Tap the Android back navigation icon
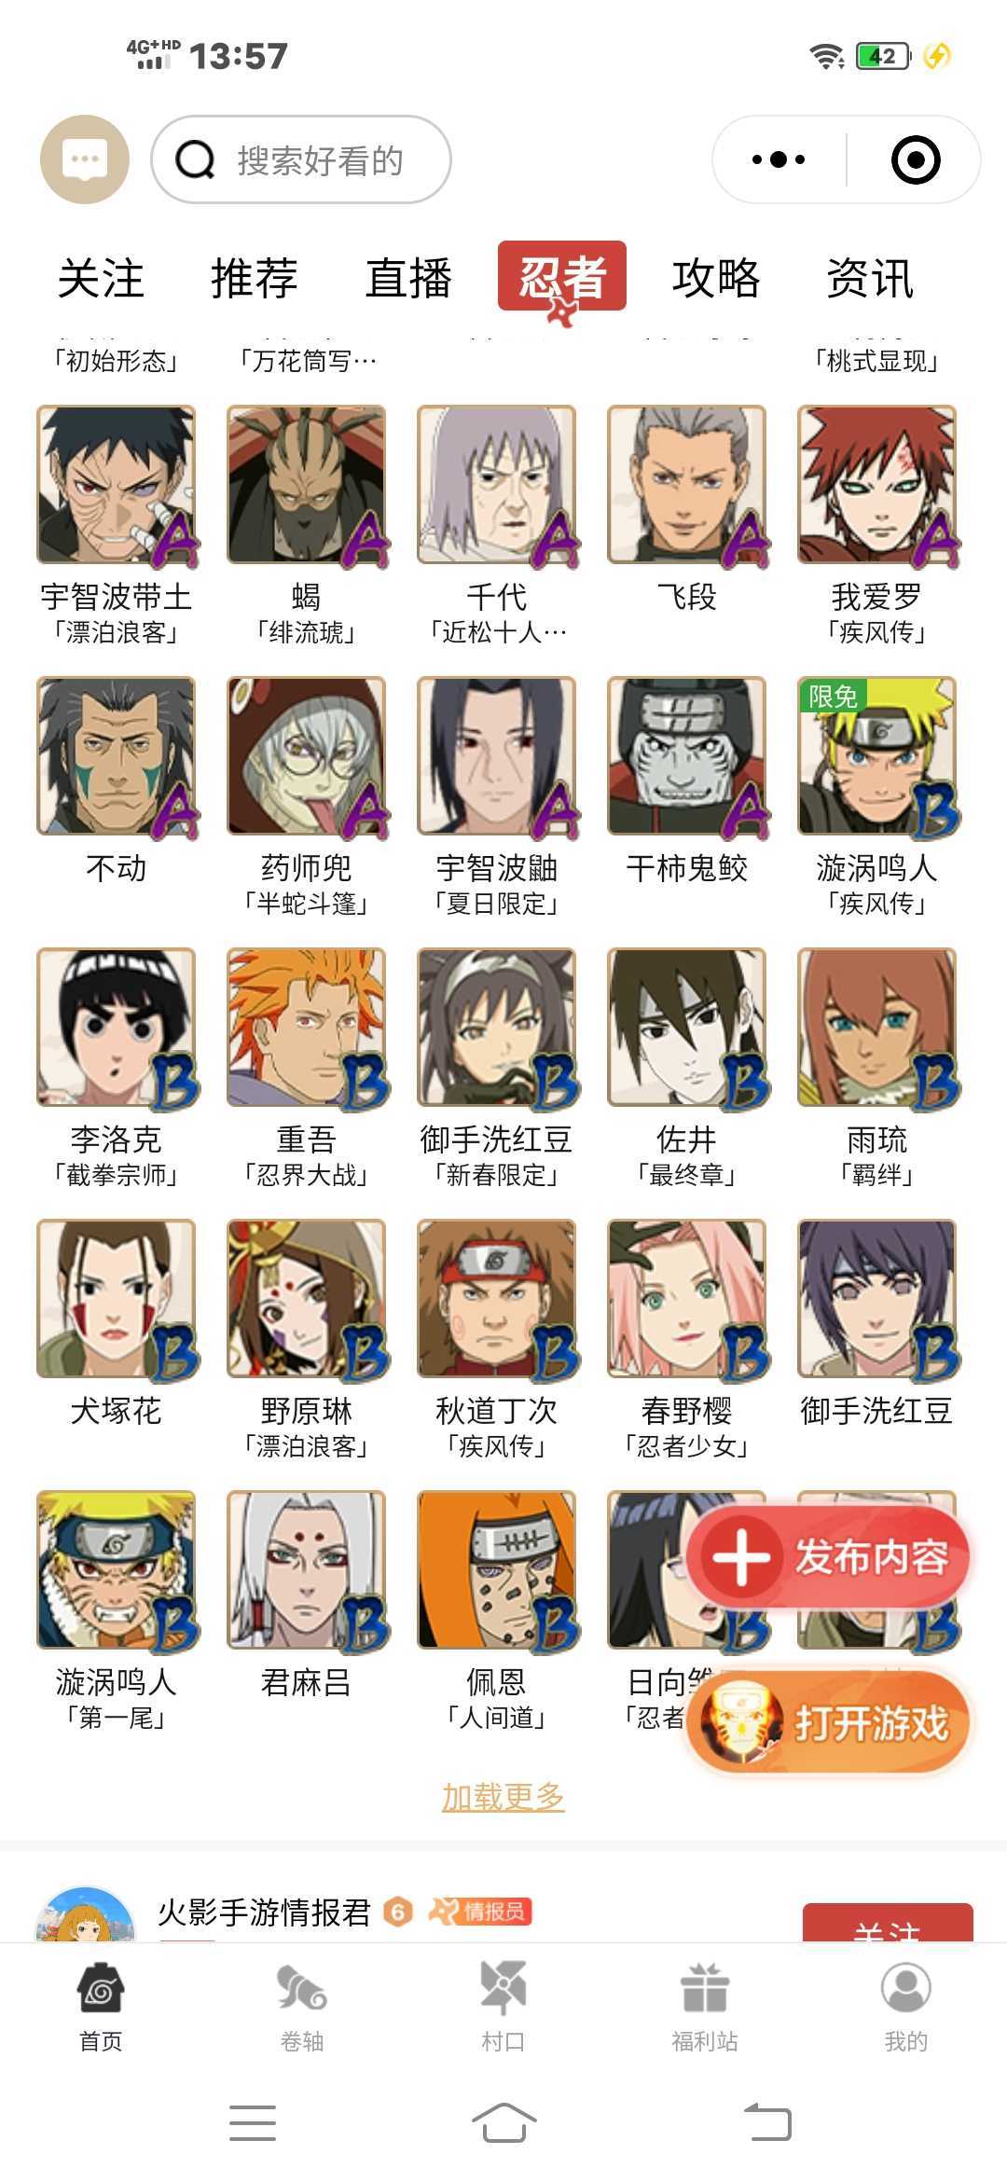The width and height of the screenshot is (1007, 2182). (768, 2123)
